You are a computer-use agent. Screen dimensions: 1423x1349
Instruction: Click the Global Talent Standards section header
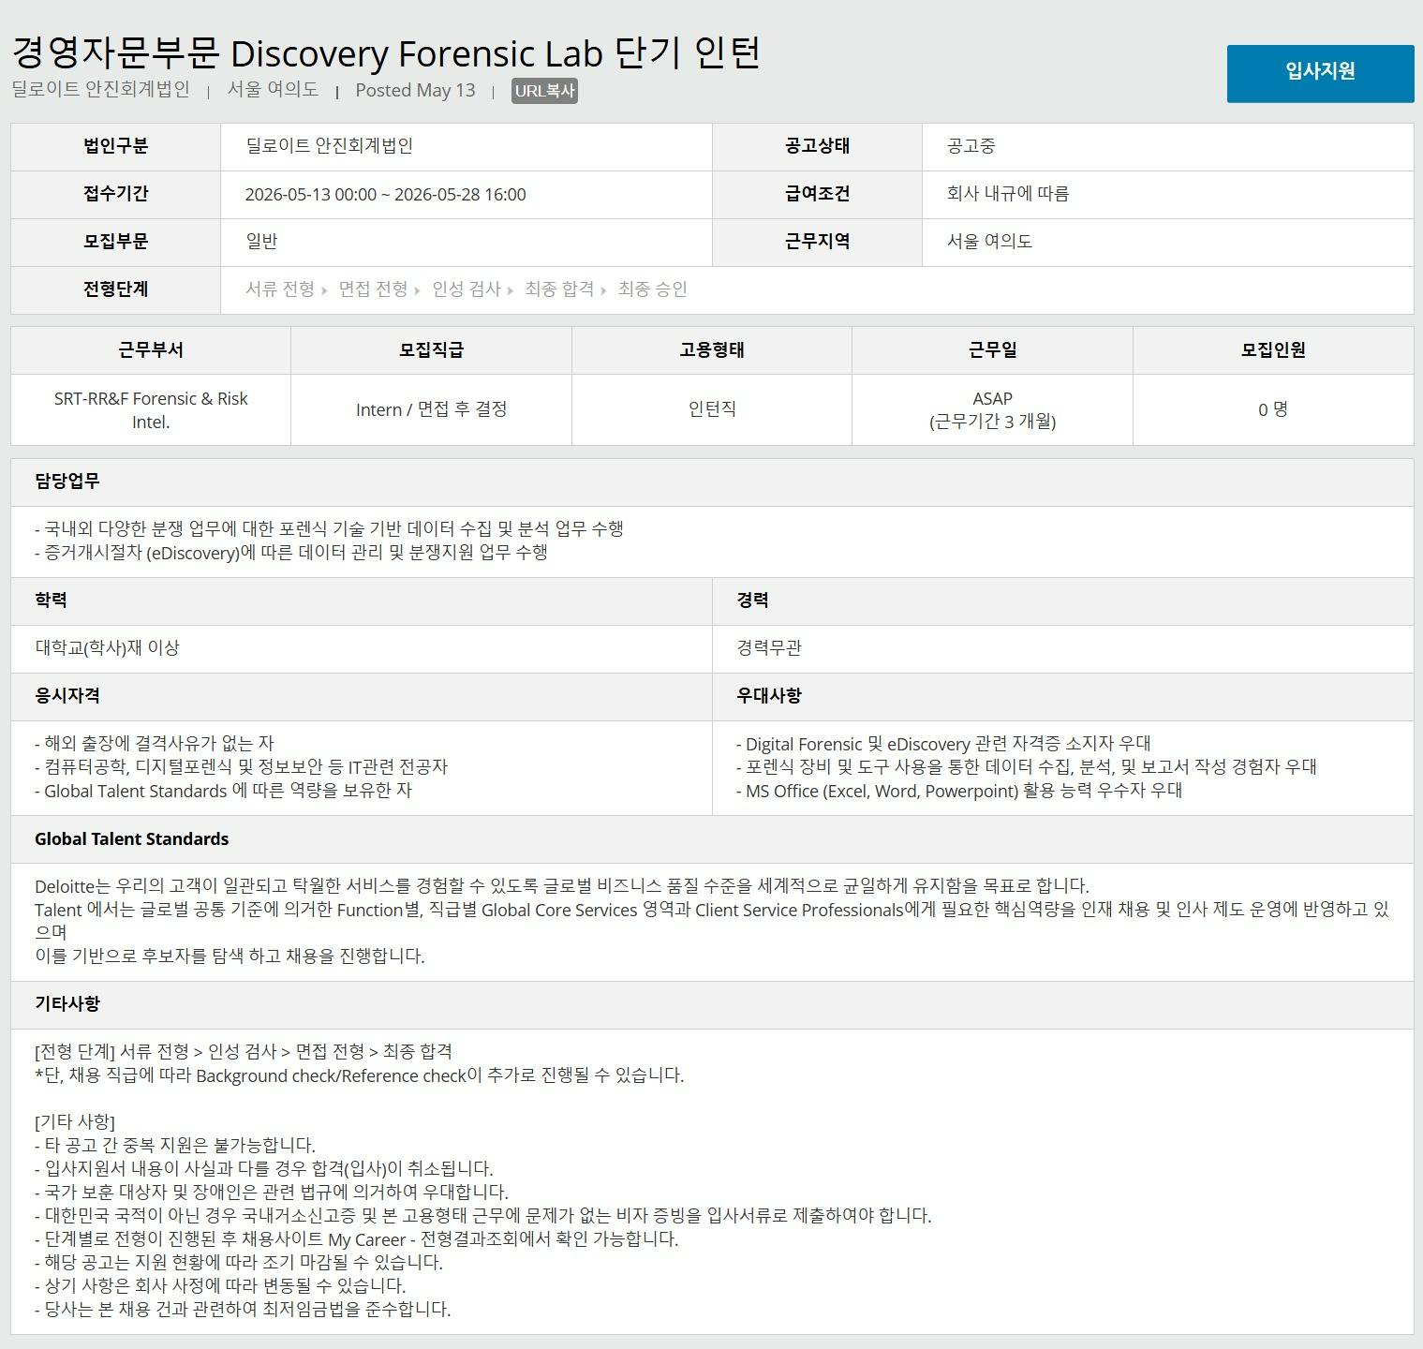tap(712, 840)
